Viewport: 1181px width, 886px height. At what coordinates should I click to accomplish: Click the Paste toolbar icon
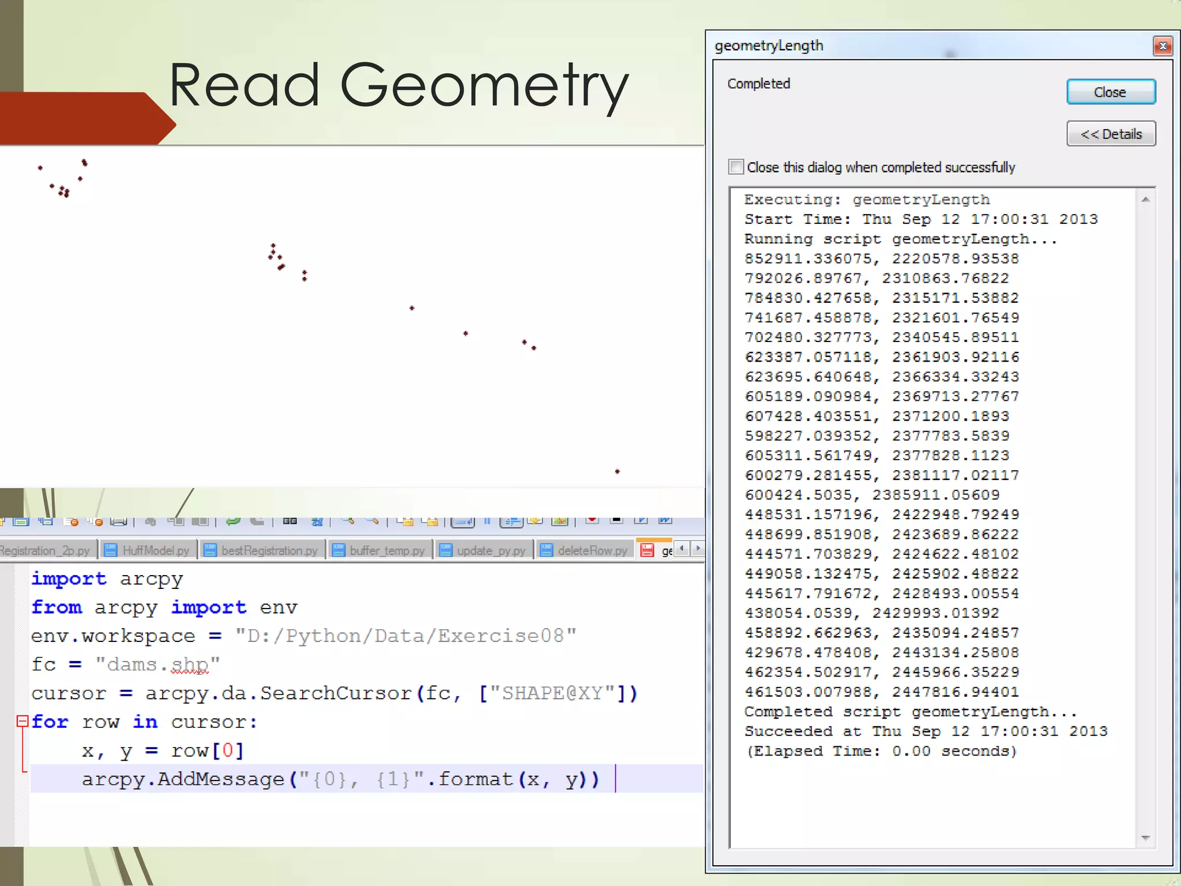[200, 521]
